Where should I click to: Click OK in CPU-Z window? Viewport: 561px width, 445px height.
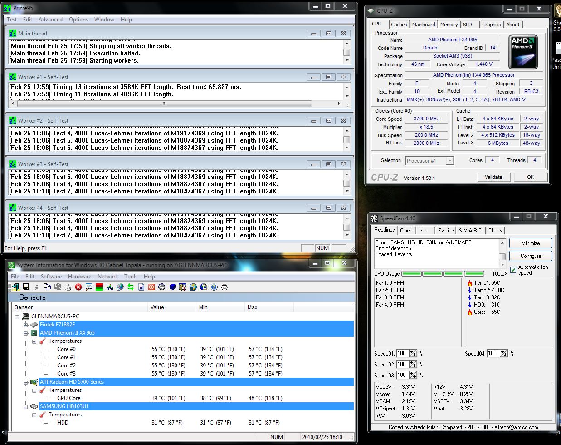(530, 177)
